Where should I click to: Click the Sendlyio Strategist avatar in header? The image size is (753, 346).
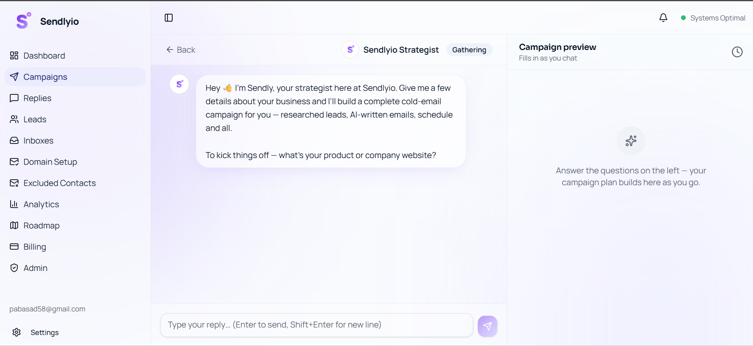(350, 50)
